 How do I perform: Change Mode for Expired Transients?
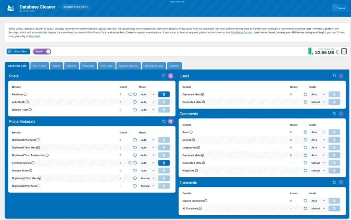(318, 201)
